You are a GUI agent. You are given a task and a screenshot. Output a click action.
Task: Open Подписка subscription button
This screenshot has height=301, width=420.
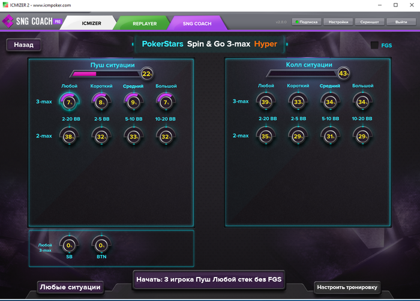[x=307, y=22]
